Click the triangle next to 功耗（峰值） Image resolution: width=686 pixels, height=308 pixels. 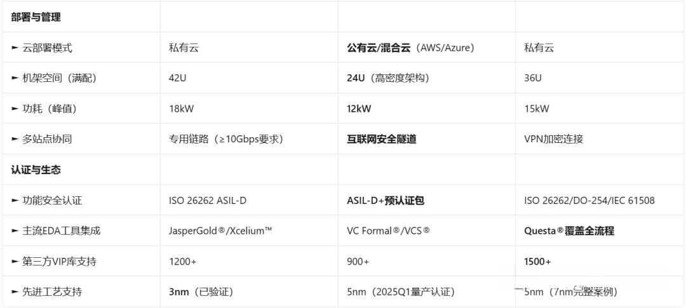click(15, 109)
